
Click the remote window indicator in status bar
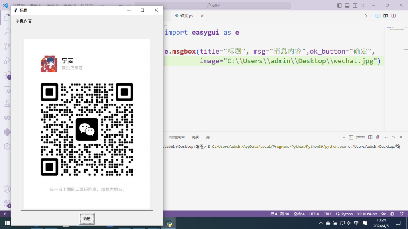tap(5, 214)
